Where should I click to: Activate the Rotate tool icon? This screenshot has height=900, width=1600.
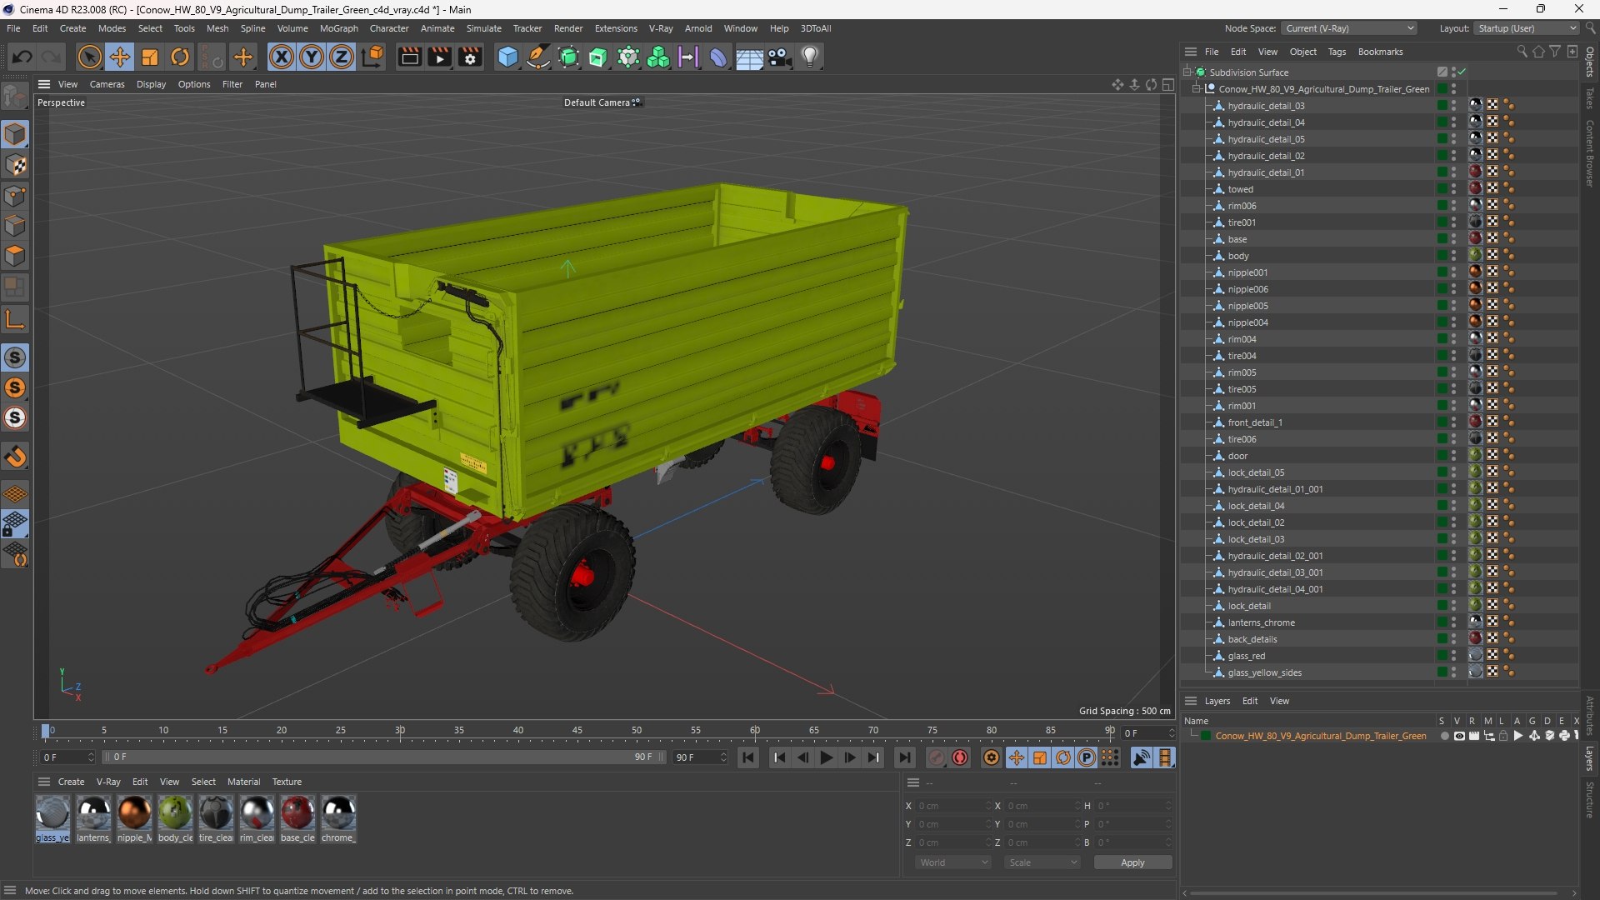tap(180, 57)
